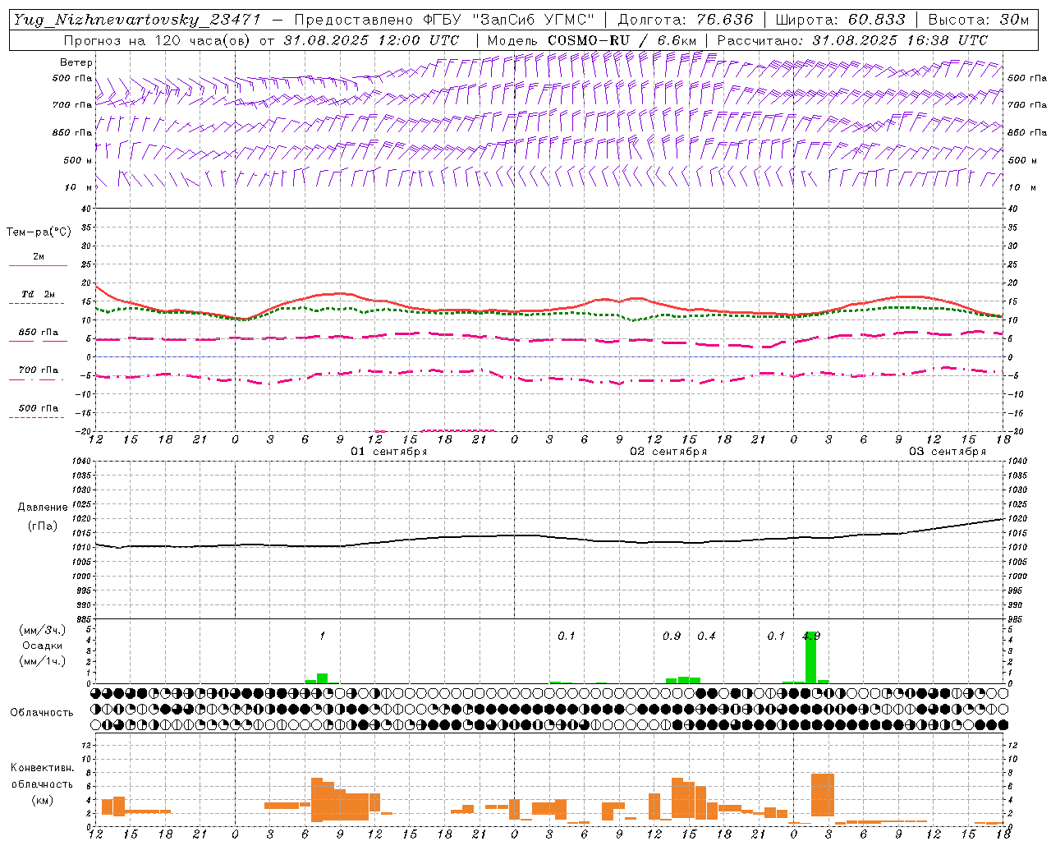Screen dimensions: 1051x841
Task: Click the right-side 850 гПа wind level label
Action: click(x=1026, y=132)
